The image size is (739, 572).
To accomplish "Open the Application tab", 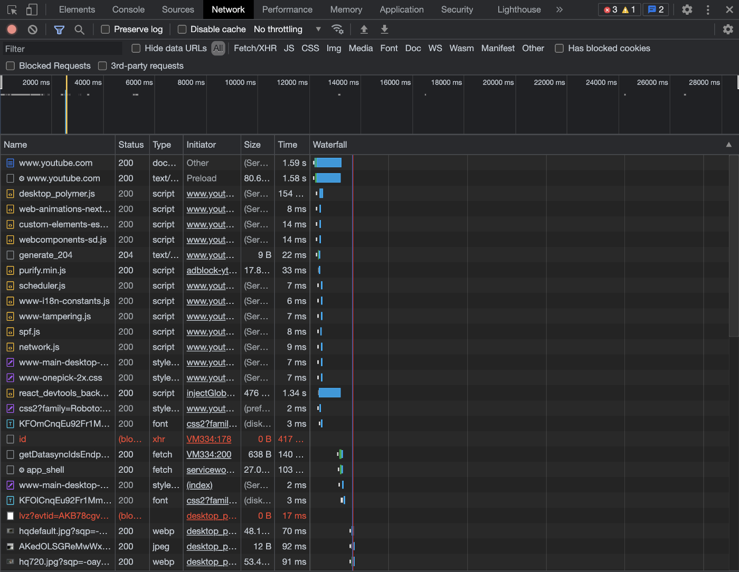I will tap(402, 9).
